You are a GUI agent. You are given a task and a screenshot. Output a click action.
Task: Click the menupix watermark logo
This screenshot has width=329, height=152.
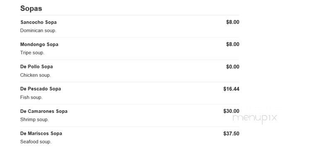click(255, 118)
